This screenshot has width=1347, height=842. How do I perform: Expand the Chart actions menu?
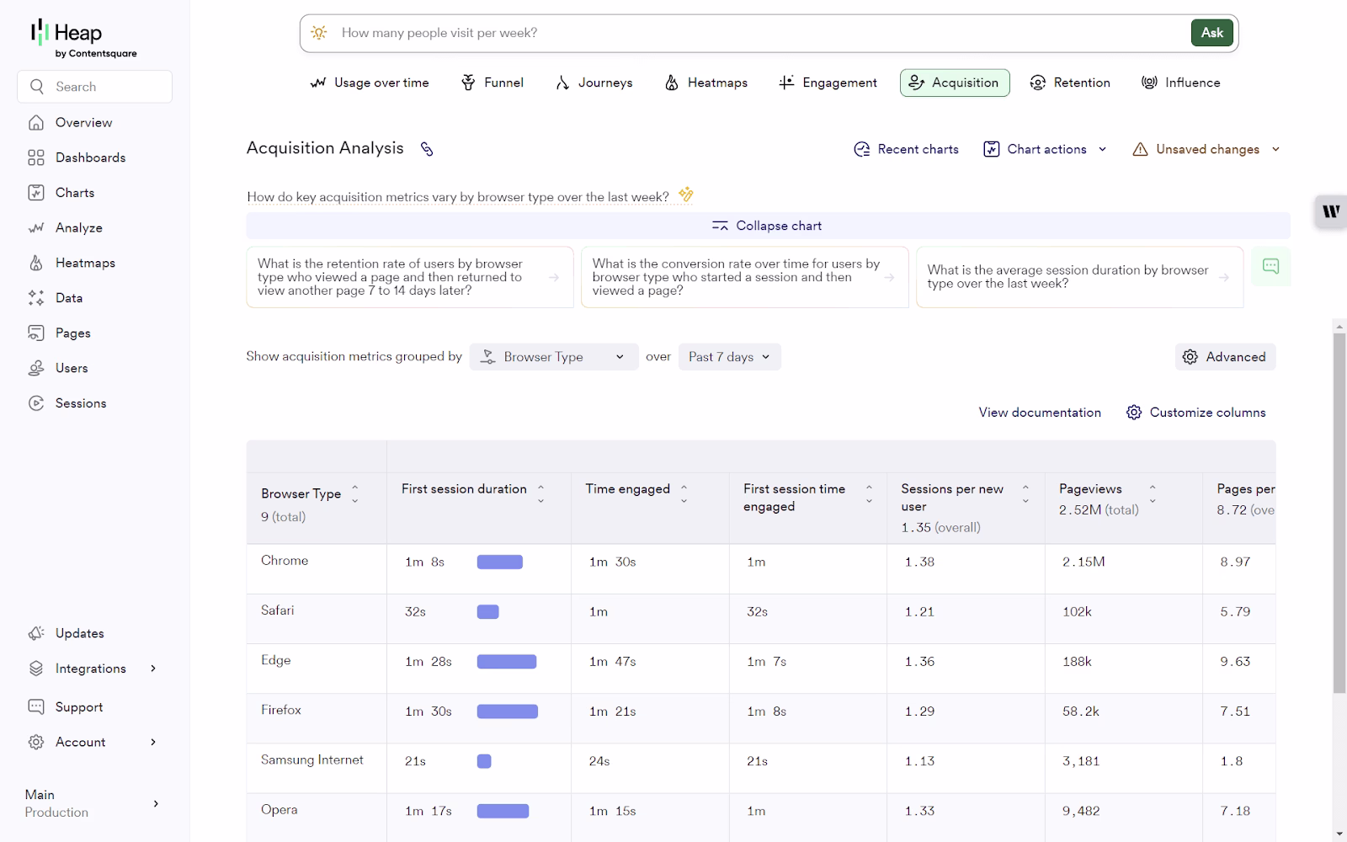pos(1045,149)
